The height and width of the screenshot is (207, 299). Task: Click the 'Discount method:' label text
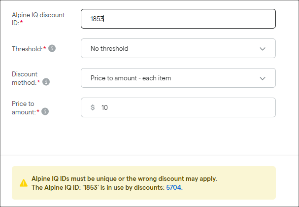pos(26,78)
